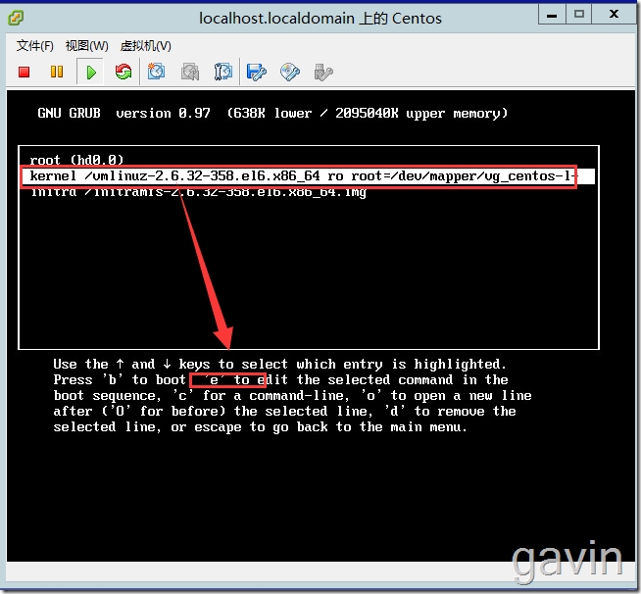Click the red Power Off stop icon
Viewport: 641px width, 594px height.
(25, 73)
